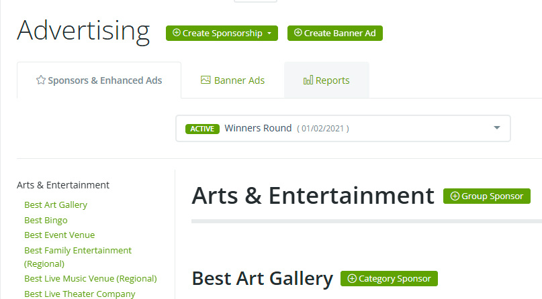Click the image icon beside Banner Ads
The height and width of the screenshot is (299, 542).
[206, 80]
